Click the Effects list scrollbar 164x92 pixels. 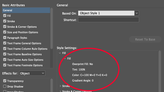(x=52, y=85)
